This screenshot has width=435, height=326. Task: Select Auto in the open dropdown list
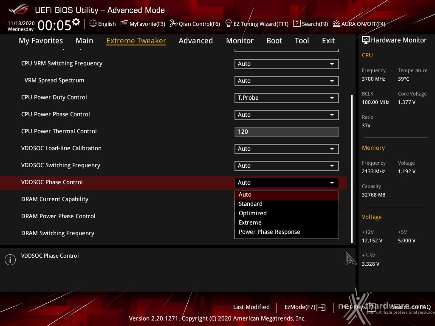[287, 195]
